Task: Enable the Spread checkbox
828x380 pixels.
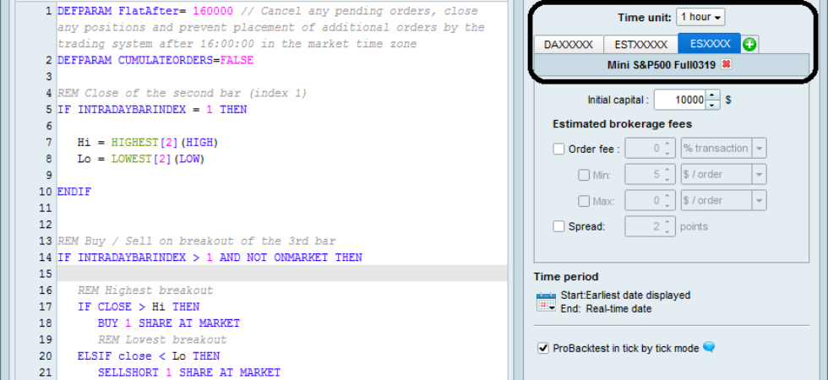Action: point(558,226)
